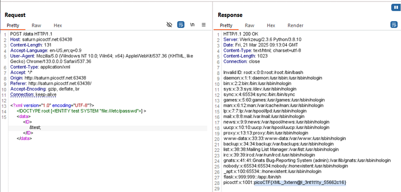Click the Origin header line

tap(48, 78)
